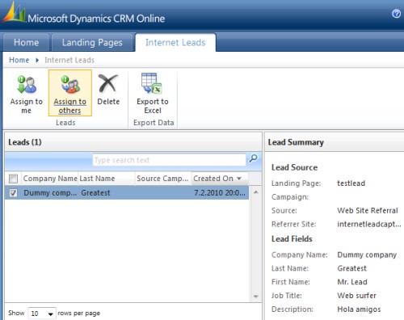Click the Microsoft Dynamics CRM logo
The height and width of the screenshot is (320, 404).
pyautogui.click(x=15, y=13)
